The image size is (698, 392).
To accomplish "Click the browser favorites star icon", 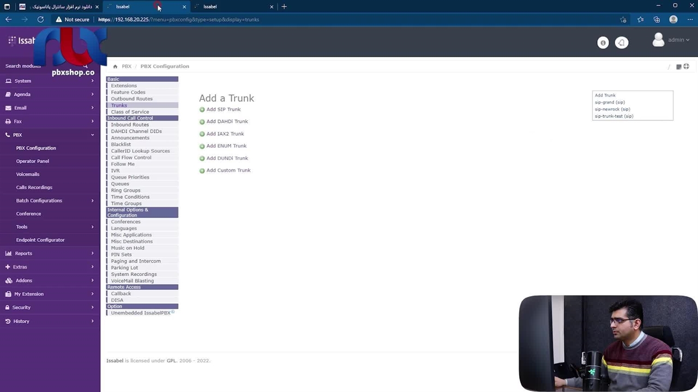I will (640, 20).
